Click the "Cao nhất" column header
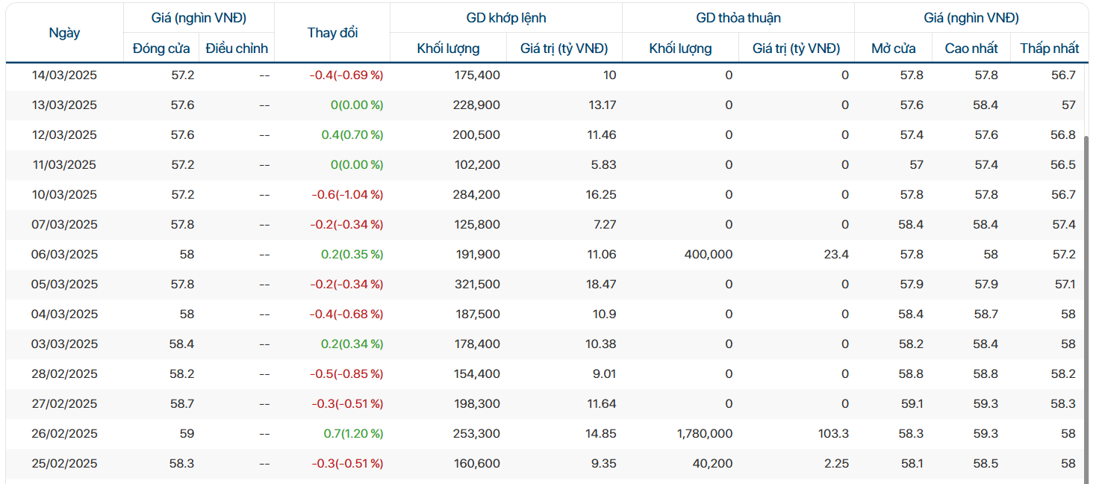This screenshot has height=484, width=1099. coord(971,49)
